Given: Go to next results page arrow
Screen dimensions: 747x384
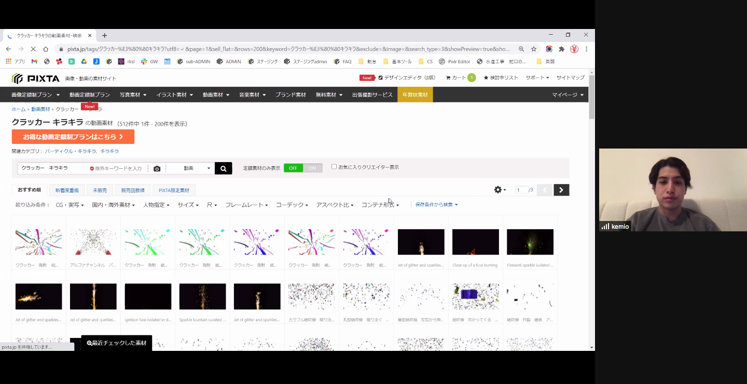Looking at the screenshot, I should click(x=561, y=190).
